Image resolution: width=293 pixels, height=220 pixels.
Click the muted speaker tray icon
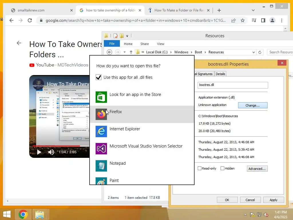click(x=266, y=215)
